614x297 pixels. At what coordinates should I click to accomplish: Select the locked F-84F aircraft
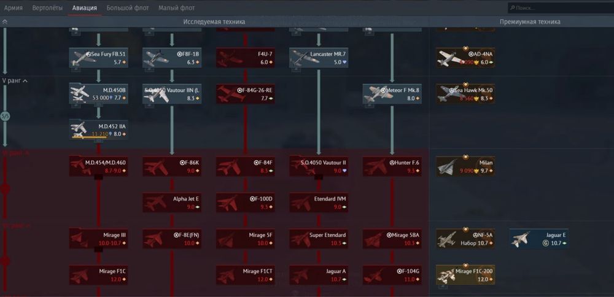(246, 166)
